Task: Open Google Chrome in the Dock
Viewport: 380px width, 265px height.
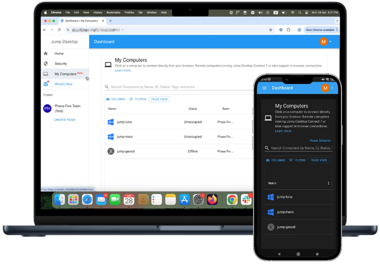Action: click(x=232, y=200)
